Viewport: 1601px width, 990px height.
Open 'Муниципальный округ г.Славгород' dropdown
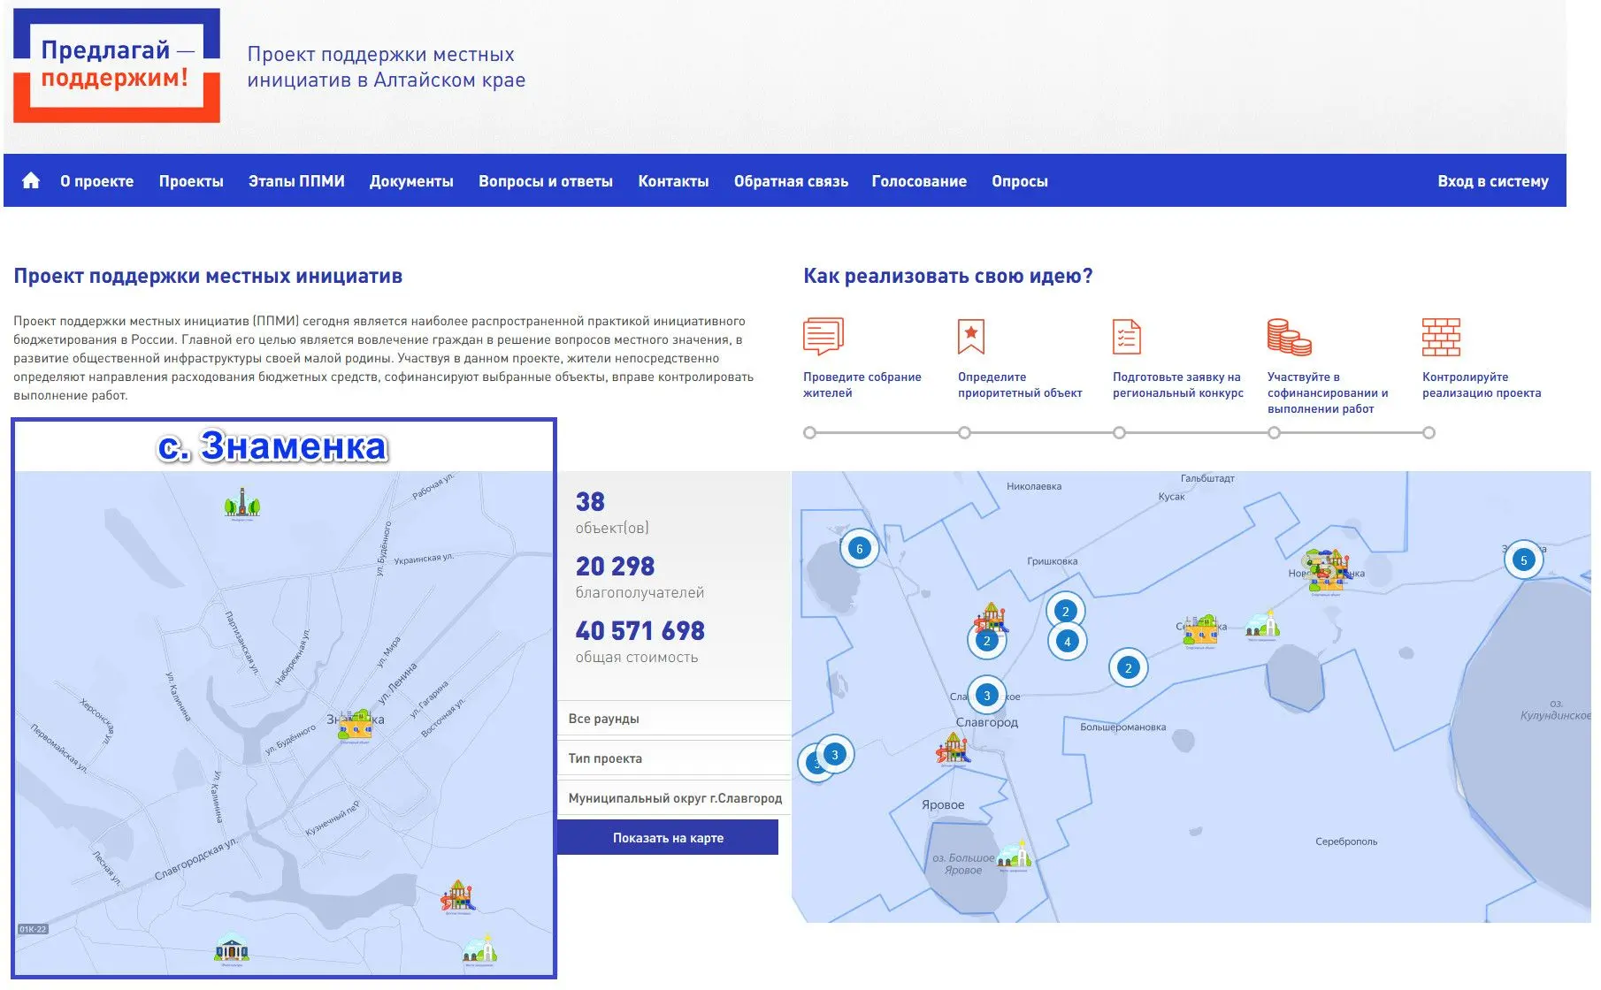pos(674,798)
